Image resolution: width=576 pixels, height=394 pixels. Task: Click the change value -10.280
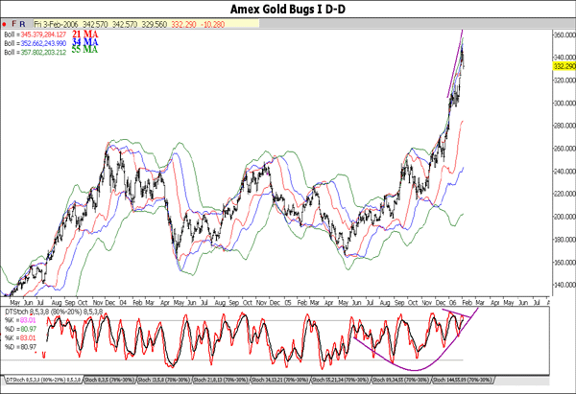pos(213,24)
